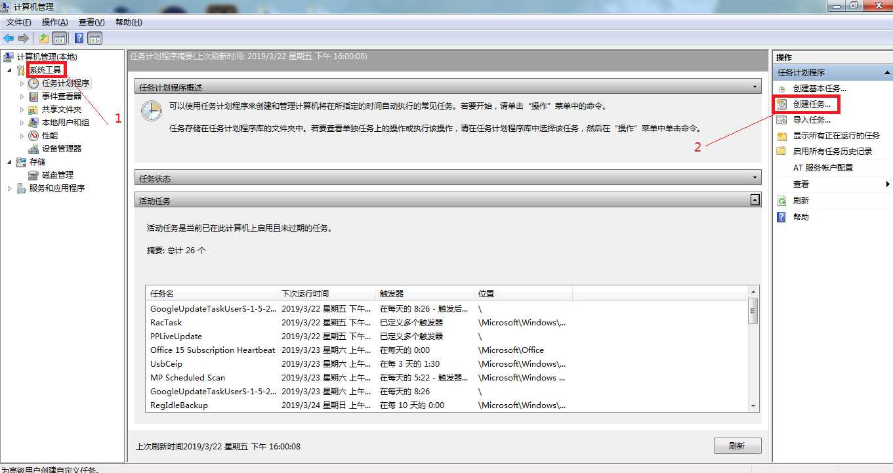Screen dimensions: 893x473
Task: Click 显示所有正在运行的任务 action
Action: [x=836, y=136]
